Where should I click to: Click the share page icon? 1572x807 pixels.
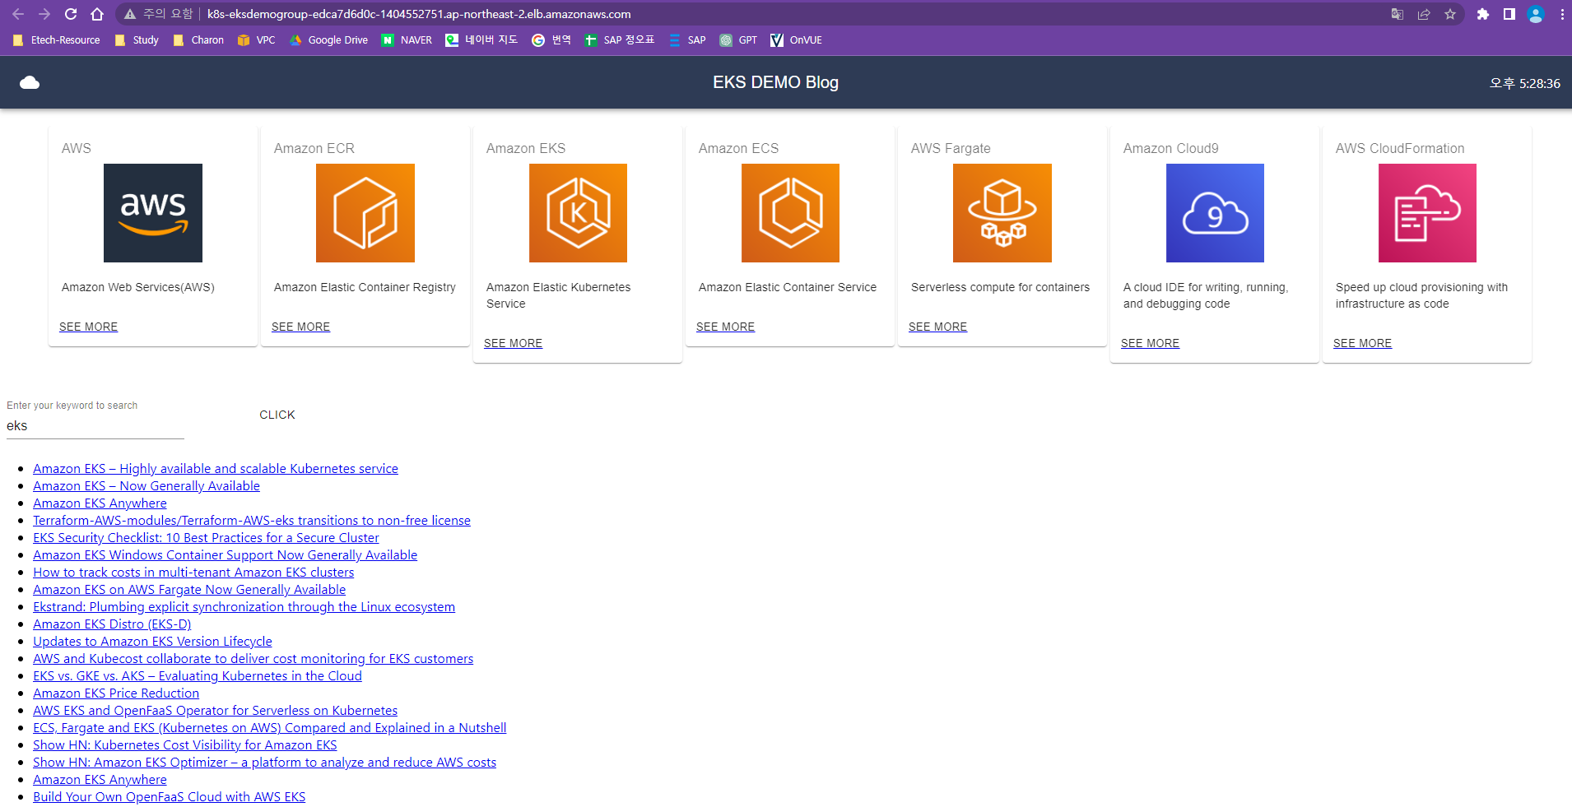1424,14
